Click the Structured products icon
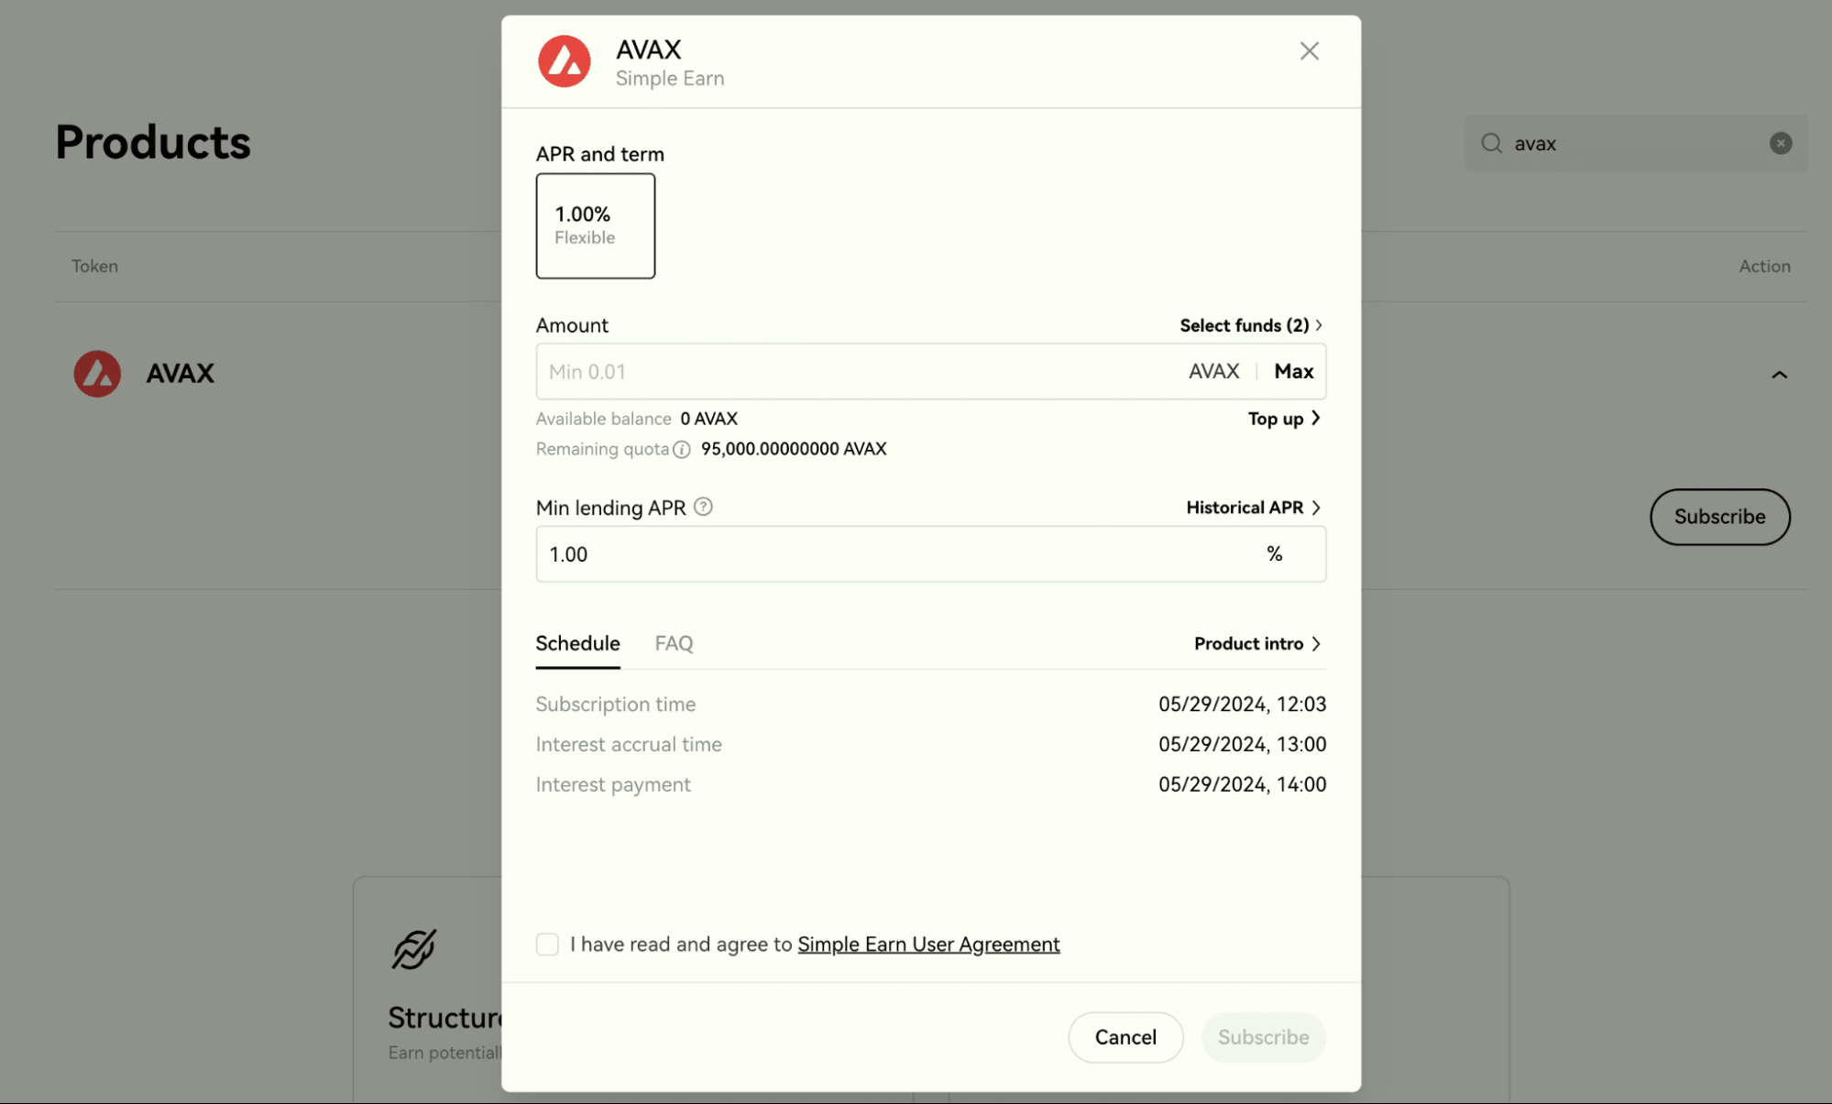Viewport: 1832px width, 1104px height. (414, 949)
